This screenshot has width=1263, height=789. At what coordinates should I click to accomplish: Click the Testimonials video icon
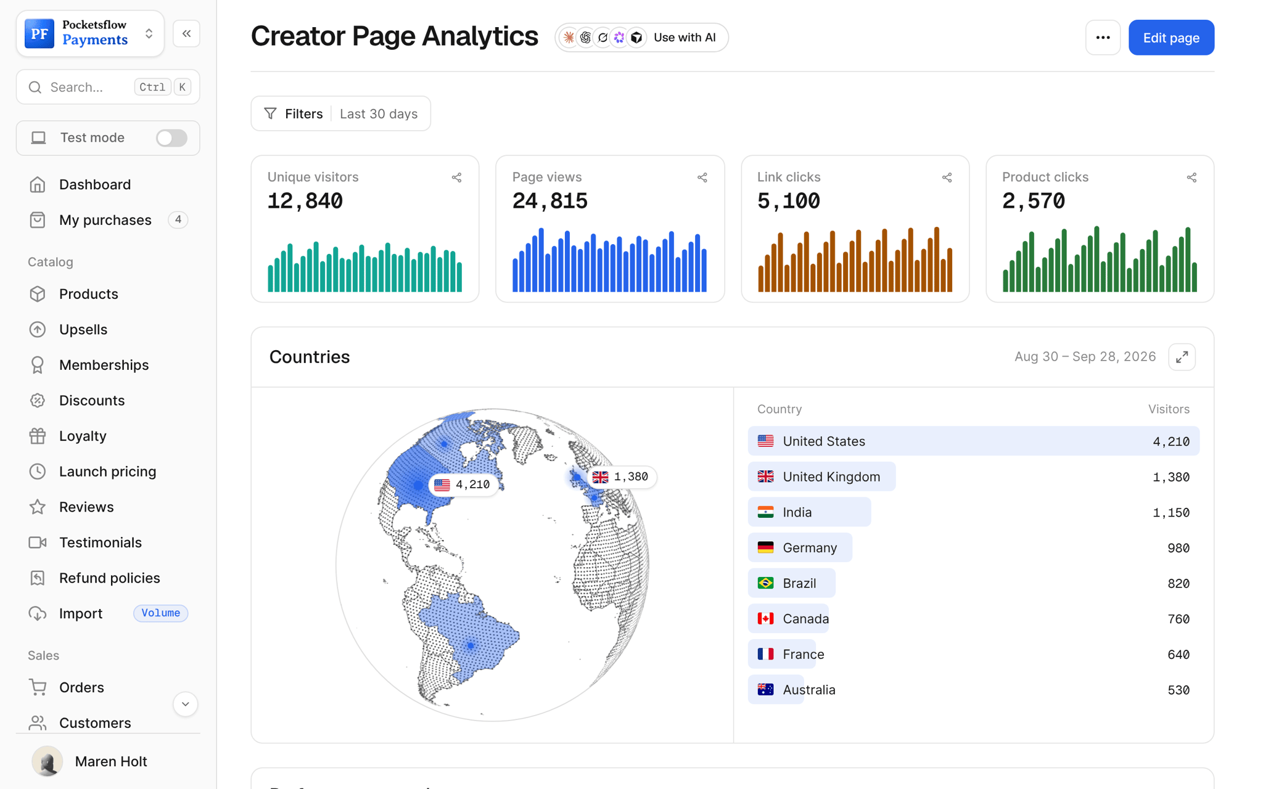(38, 542)
